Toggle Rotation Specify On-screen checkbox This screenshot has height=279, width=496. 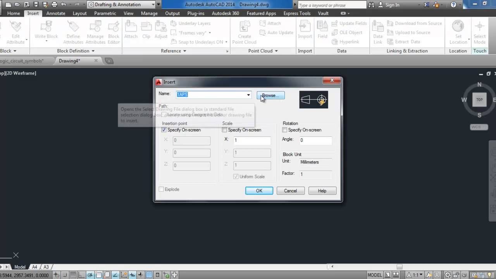(x=285, y=130)
